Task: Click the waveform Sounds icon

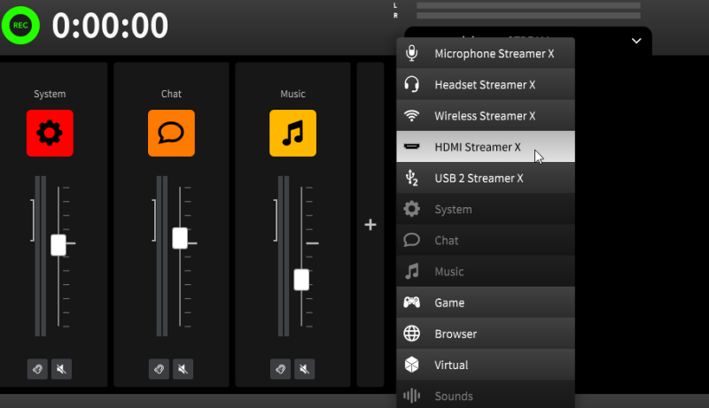Action: click(411, 396)
